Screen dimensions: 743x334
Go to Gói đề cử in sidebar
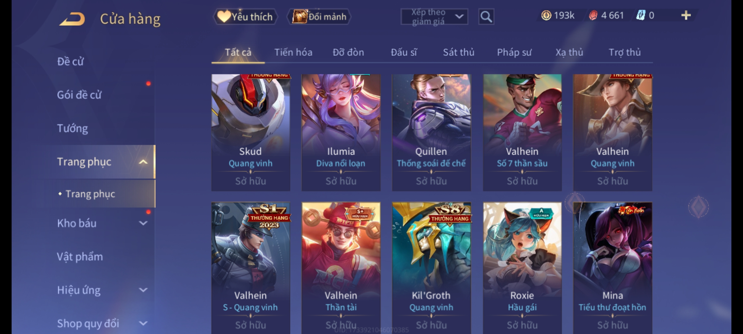tap(79, 95)
